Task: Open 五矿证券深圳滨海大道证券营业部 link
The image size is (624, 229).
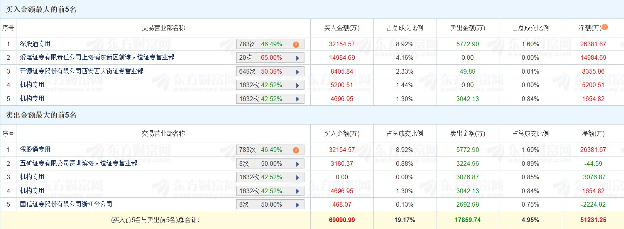Action: pyautogui.click(x=78, y=163)
